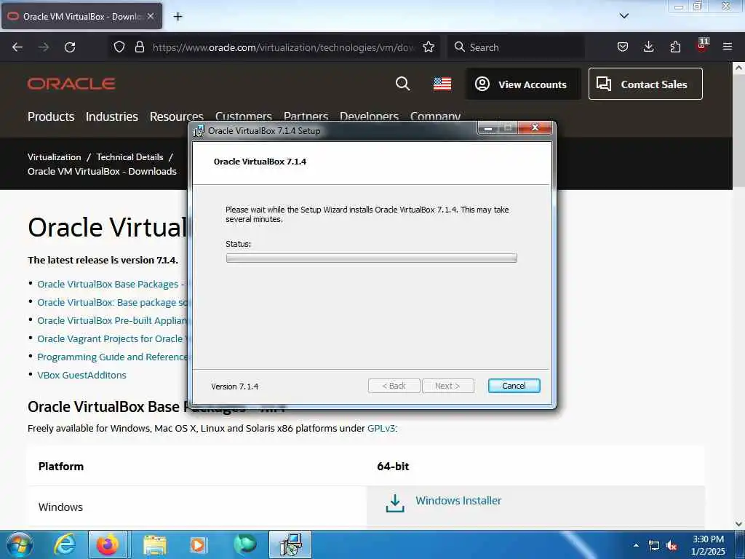Open VBox GuestAdditons link
745x559 pixels.
[81, 375]
